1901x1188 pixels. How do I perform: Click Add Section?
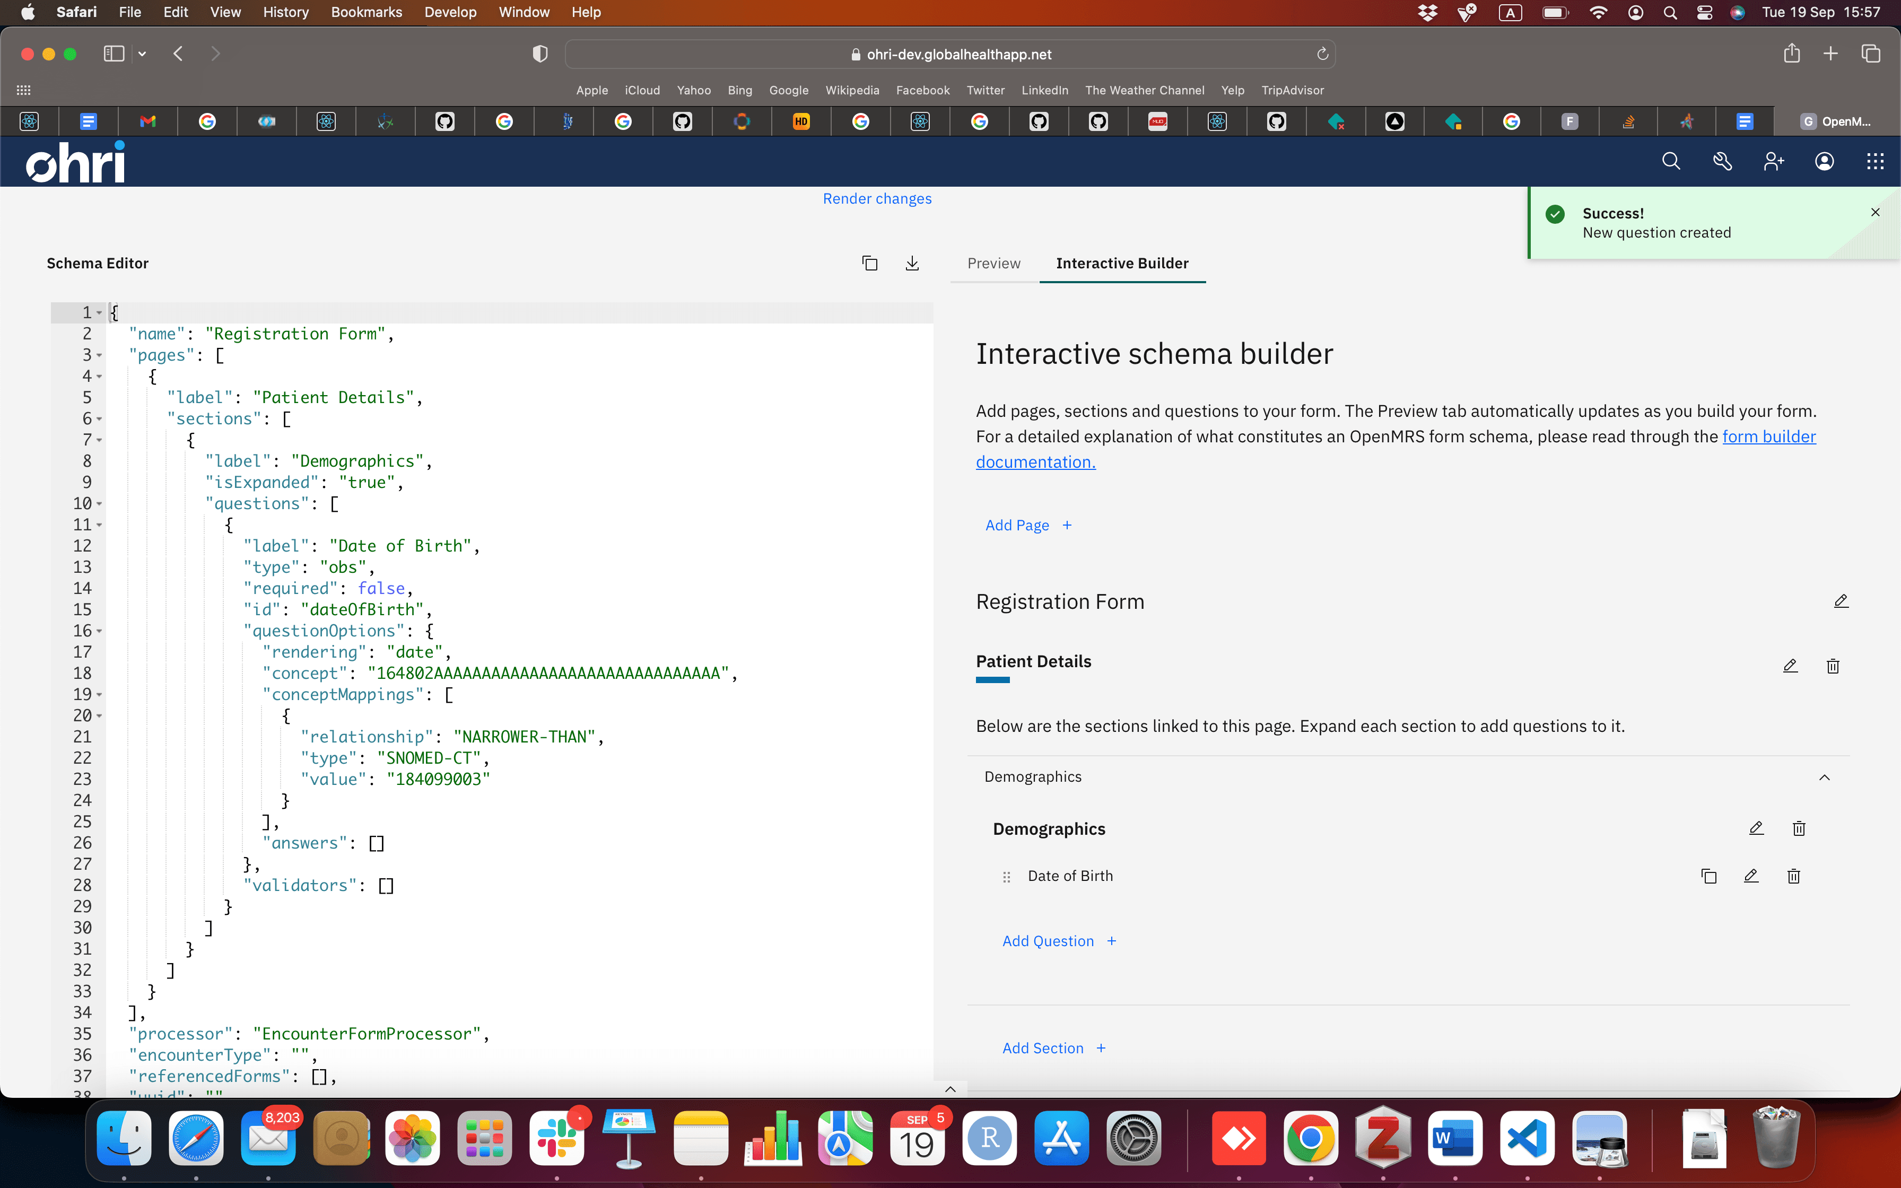pos(1054,1048)
